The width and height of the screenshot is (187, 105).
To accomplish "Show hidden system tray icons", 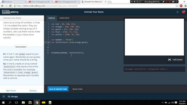I will 162,102.
